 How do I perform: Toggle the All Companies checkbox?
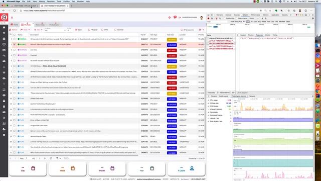point(182,30)
